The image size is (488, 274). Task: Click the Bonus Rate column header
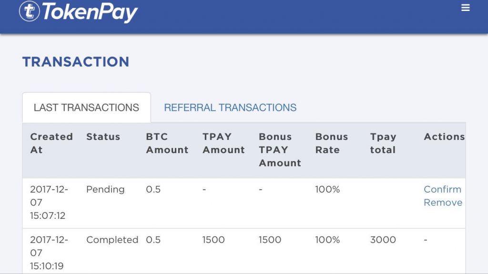tap(331, 143)
